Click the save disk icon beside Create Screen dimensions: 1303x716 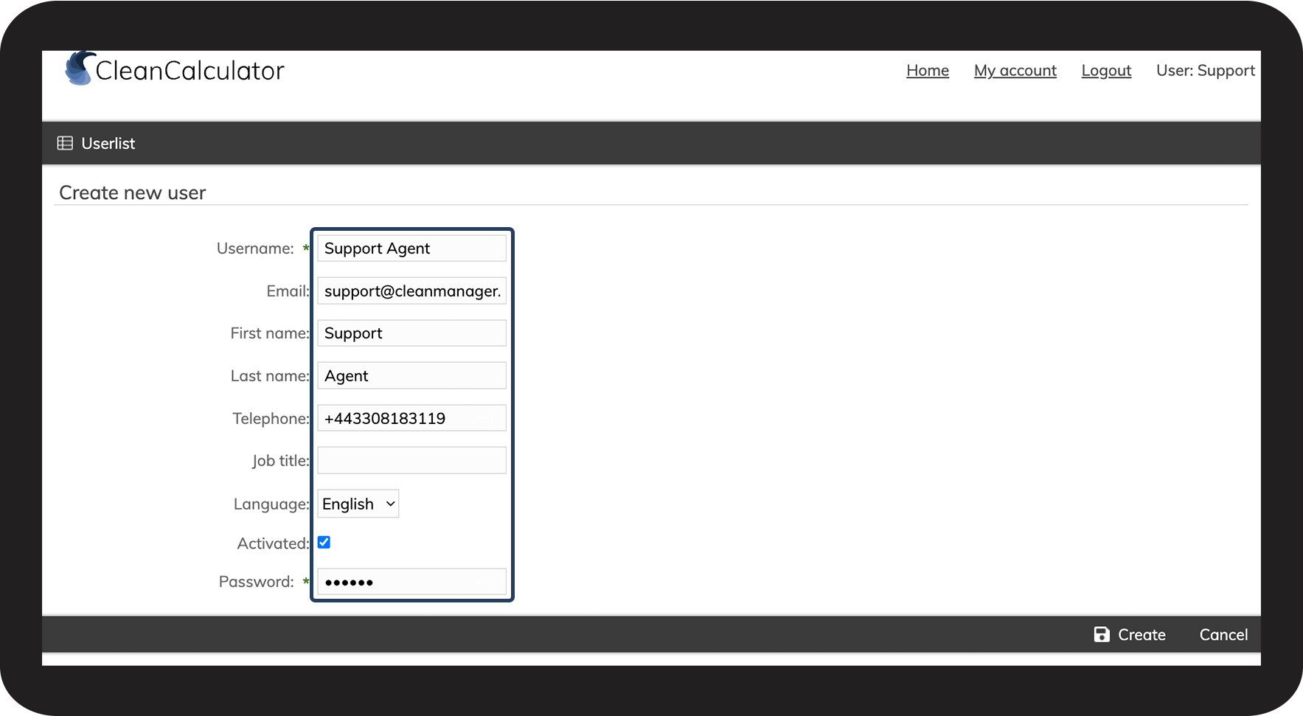(1102, 634)
